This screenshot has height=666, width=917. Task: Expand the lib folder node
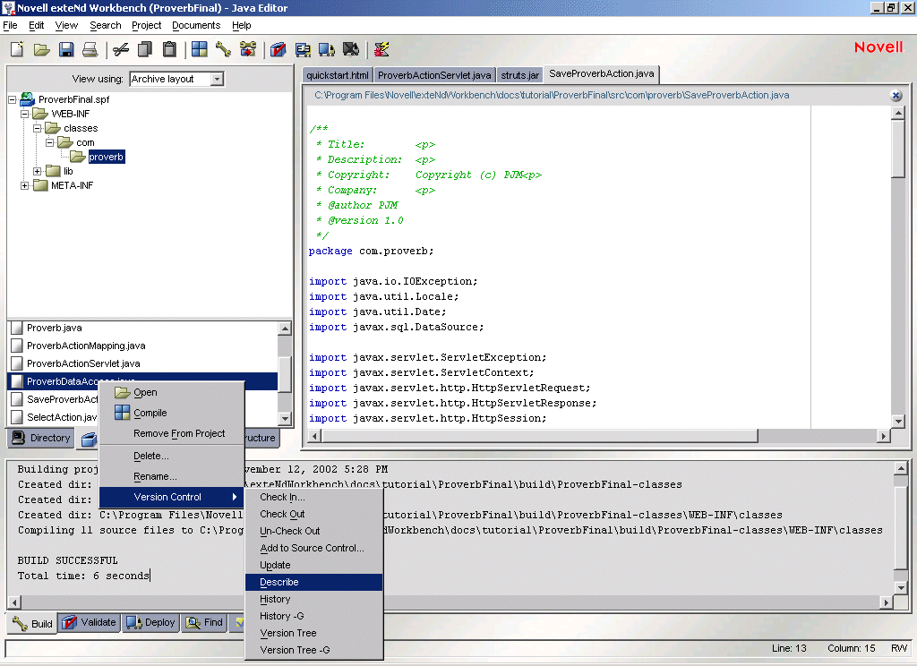click(37, 171)
